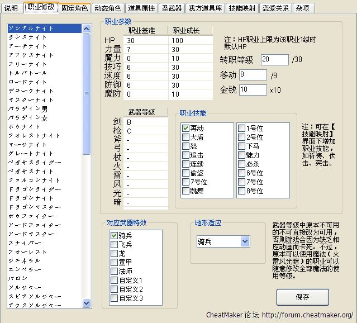
Task: Click the 剑 weapon level cell
Action: [x=145, y=121]
